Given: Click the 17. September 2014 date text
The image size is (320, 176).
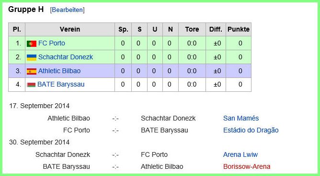Looking at the screenshot, I should click(x=39, y=106).
